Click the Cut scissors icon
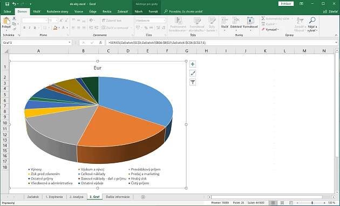Image resolution: width=340 pixels, height=206 pixels. [14, 18]
